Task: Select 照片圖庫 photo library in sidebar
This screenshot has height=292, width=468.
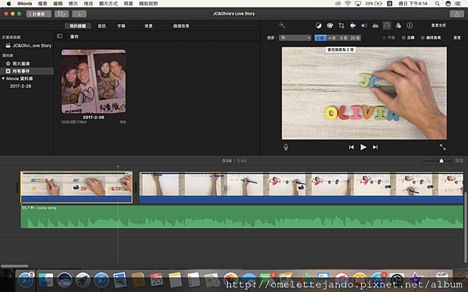Action: click(x=18, y=64)
